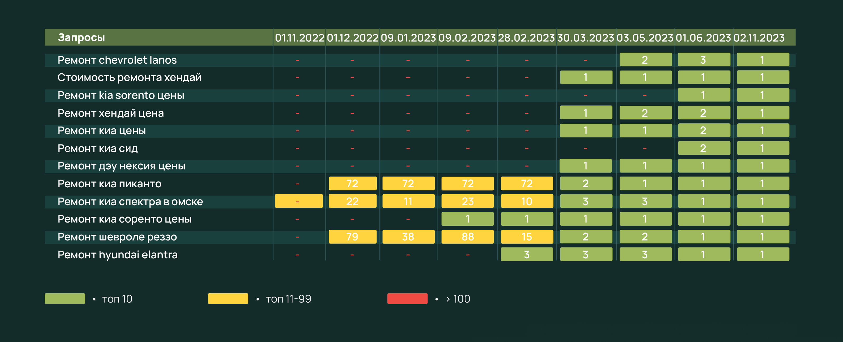Select the value 15 in шевроле реззо row
The image size is (843, 342).
pyautogui.click(x=527, y=237)
